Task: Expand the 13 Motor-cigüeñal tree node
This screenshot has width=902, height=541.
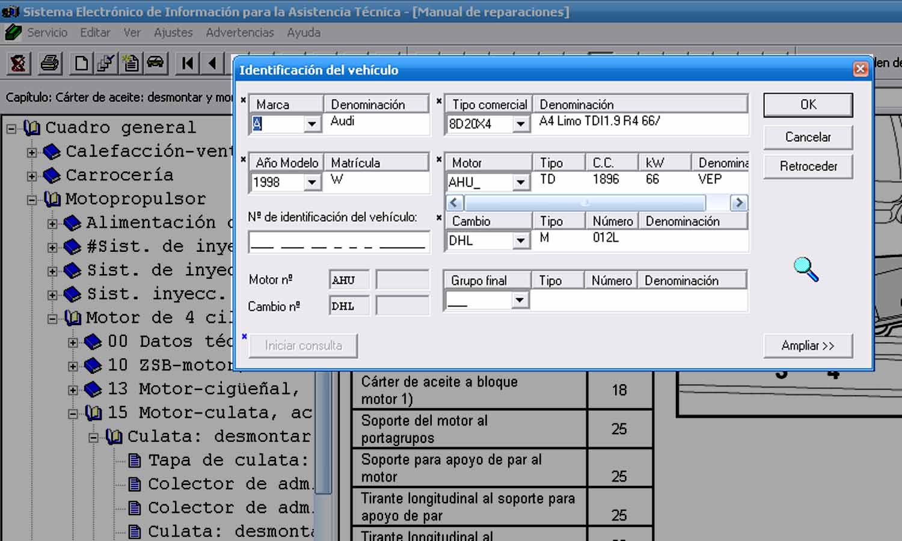Action: pos(73,390)
